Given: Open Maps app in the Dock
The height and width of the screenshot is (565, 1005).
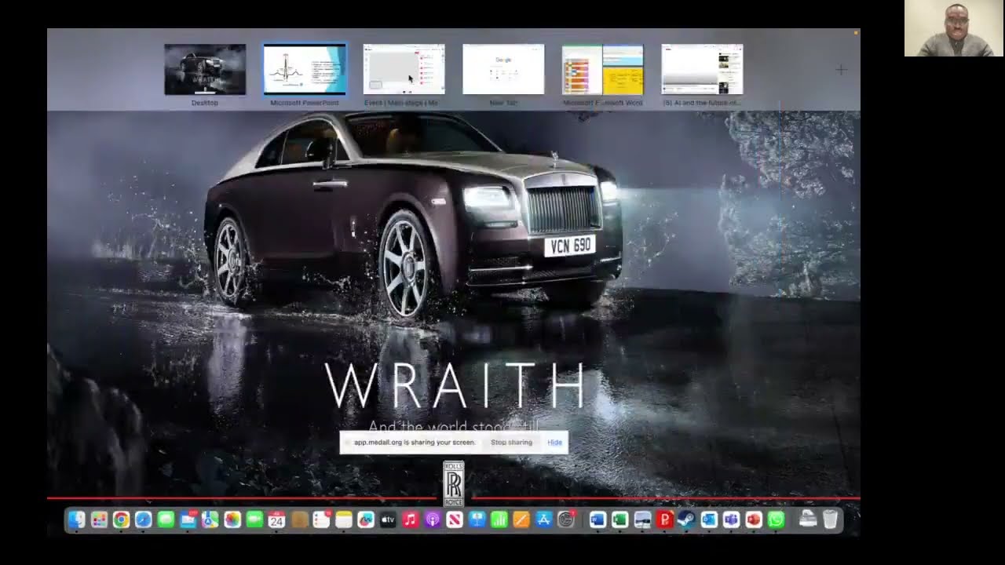Looking at the screenshot, I should point(210,519).
